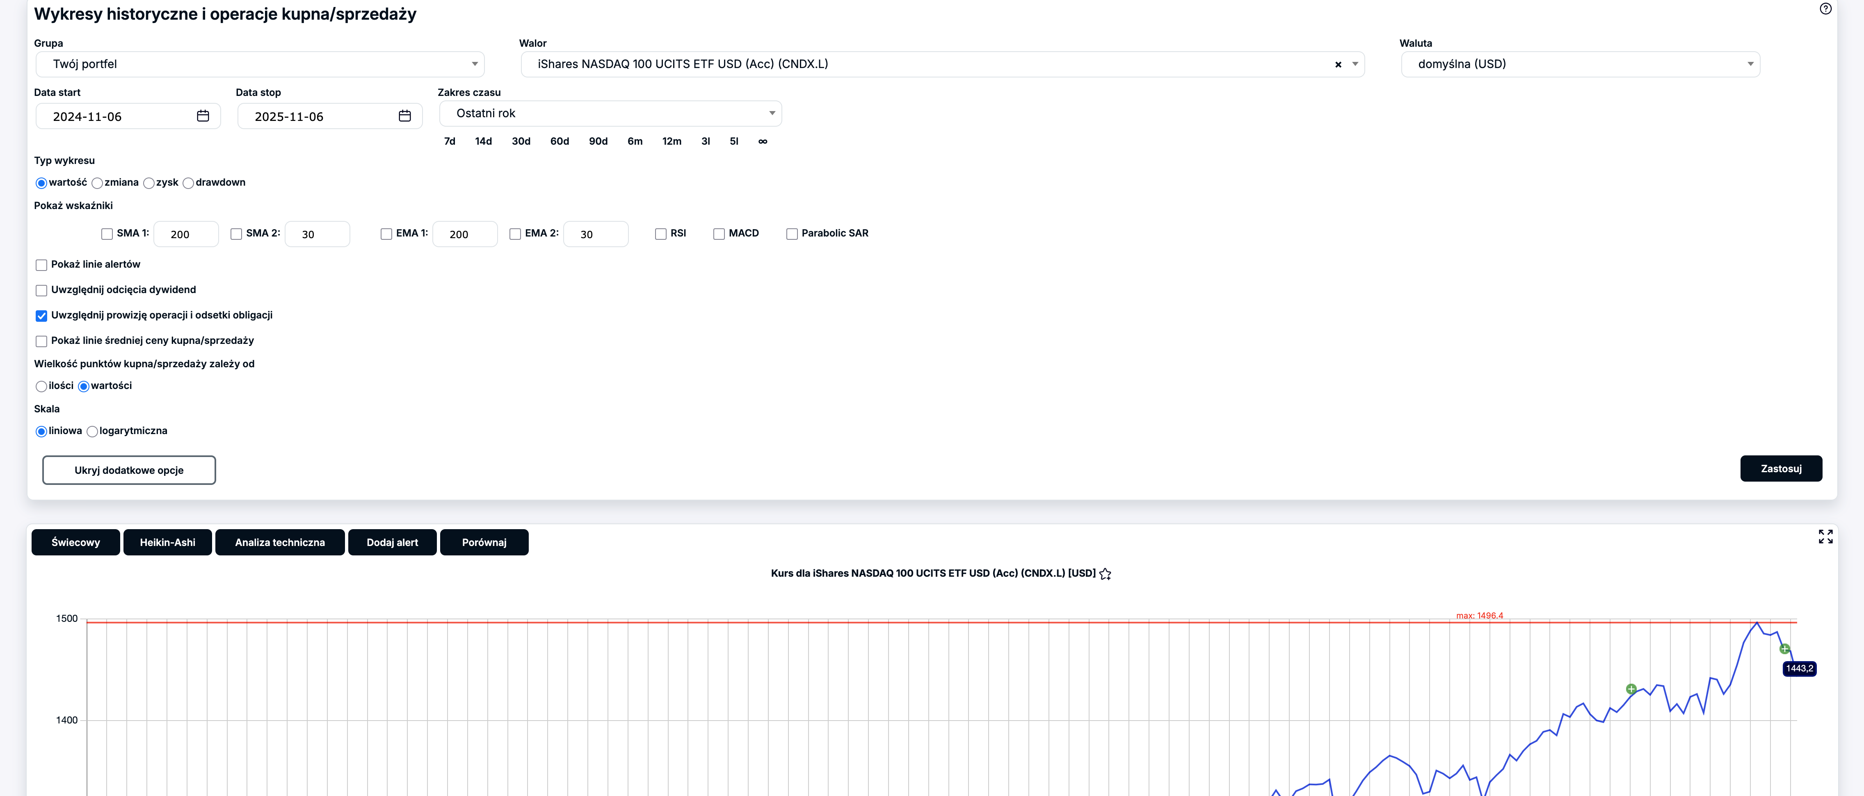Click the favorite star next to the chart title
The height and width of the screenshot is (796, 1864).
(x=1105, y=574)
